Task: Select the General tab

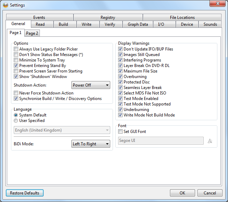Action: coord(18,24)
